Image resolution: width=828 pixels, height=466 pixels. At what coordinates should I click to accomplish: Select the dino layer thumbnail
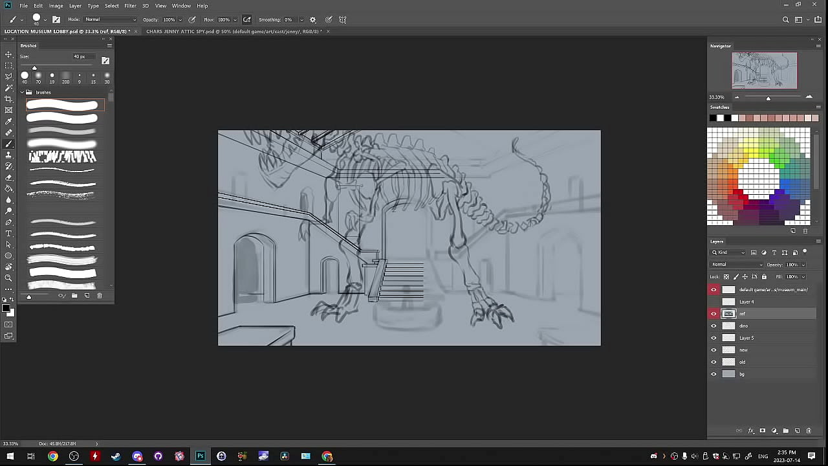point(729,326)
